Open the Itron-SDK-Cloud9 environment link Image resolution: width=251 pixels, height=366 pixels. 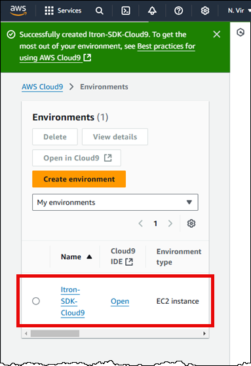click(73, 301)
